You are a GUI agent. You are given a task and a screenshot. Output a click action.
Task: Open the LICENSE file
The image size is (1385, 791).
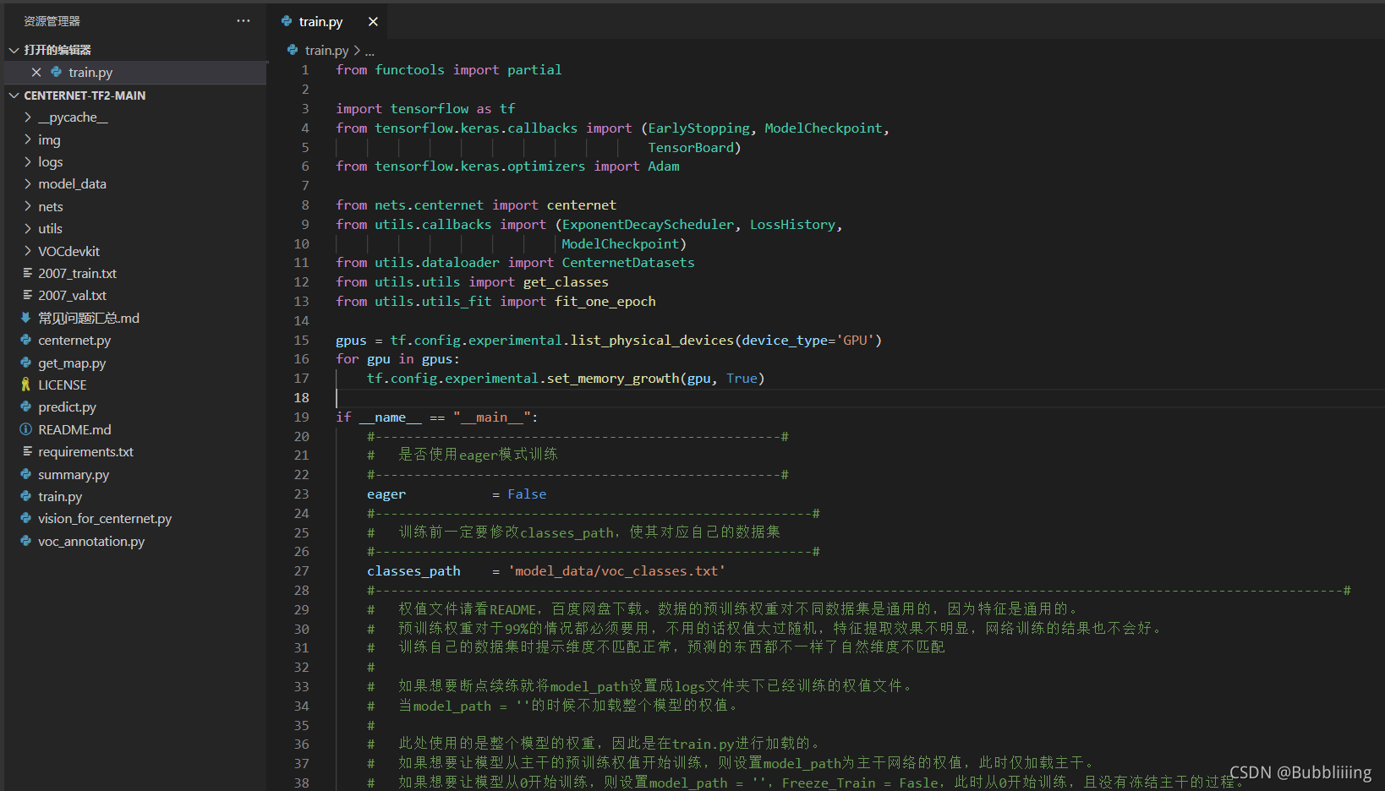coord(62,385)
